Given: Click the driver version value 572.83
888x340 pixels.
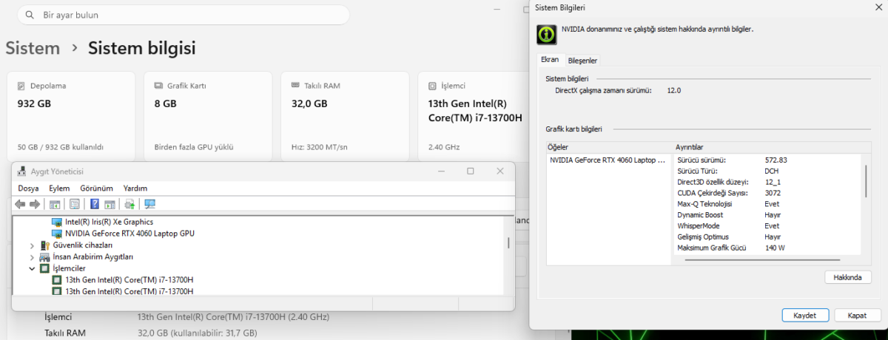Looking at the screenshot, I should tap(776, 160).
